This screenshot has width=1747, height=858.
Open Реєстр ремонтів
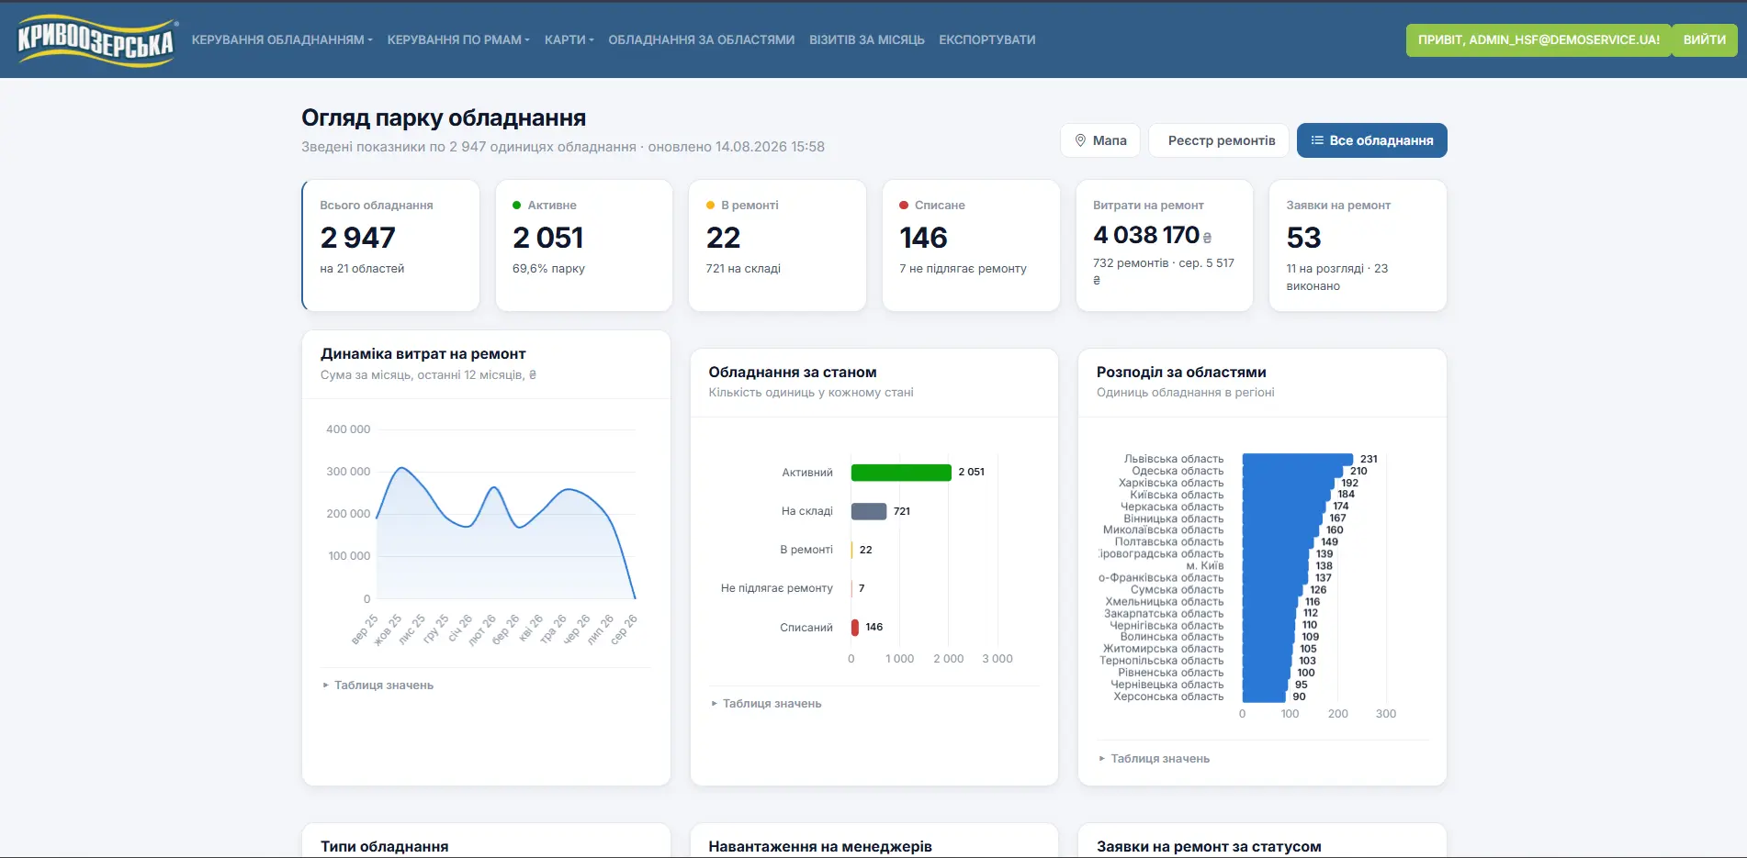pos(1221,140)
